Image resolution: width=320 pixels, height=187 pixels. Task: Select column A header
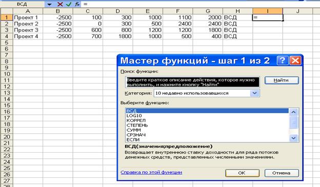tap(28, 11)
